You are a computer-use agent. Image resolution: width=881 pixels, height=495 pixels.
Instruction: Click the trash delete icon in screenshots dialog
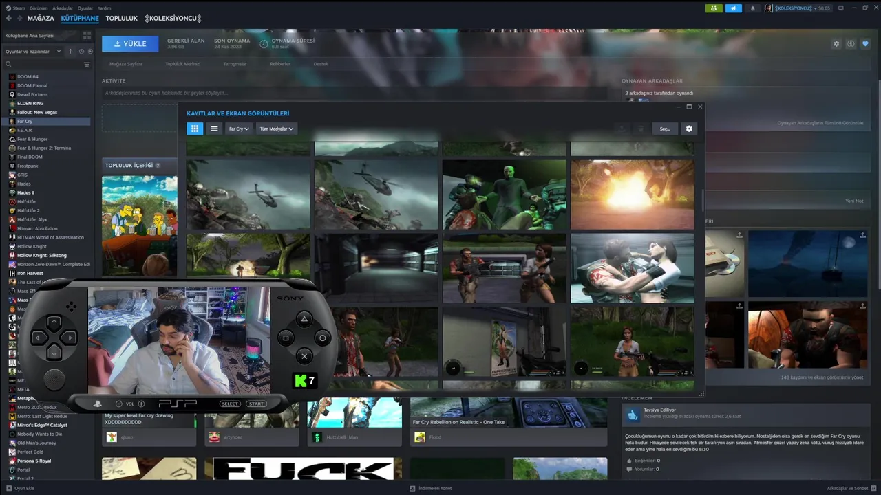click(640, 129)
